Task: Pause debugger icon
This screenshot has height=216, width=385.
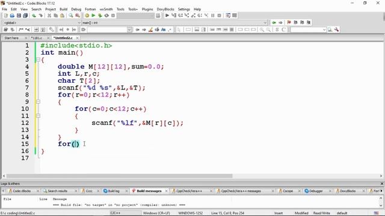Action: [212, 16]
